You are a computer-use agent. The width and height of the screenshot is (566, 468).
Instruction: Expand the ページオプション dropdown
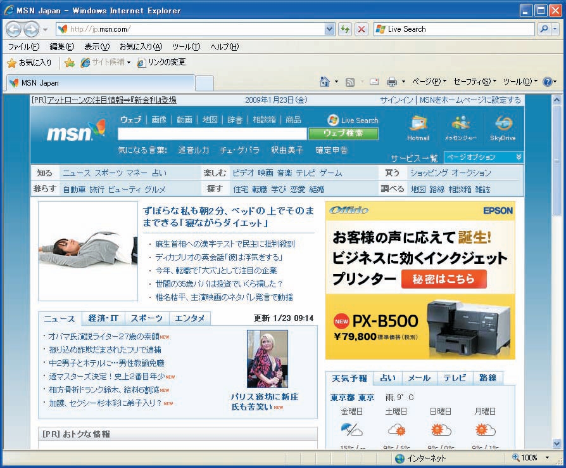coord(483,157)
